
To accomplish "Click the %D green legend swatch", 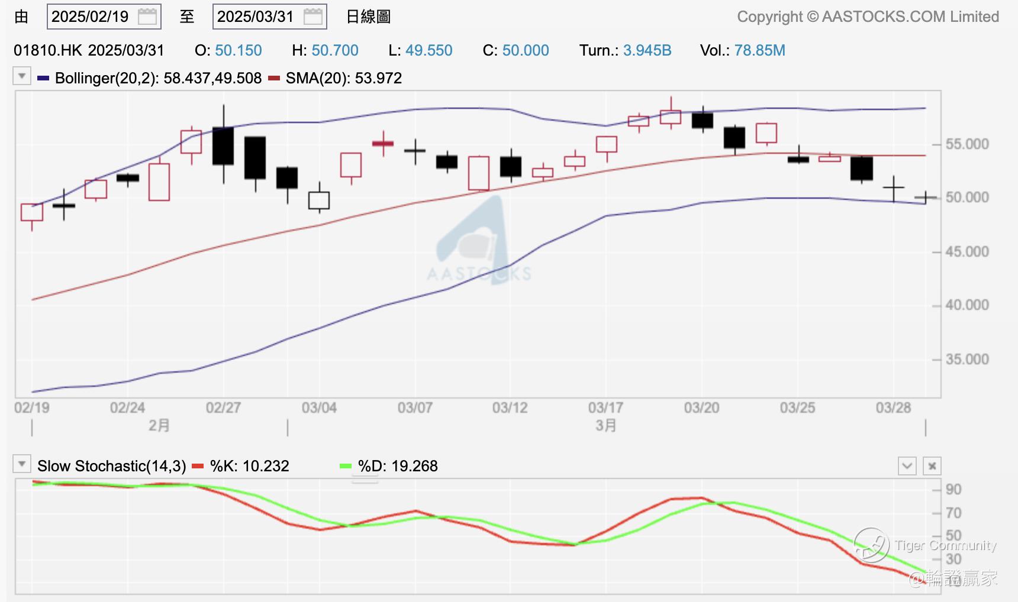I will click(346, 467).
